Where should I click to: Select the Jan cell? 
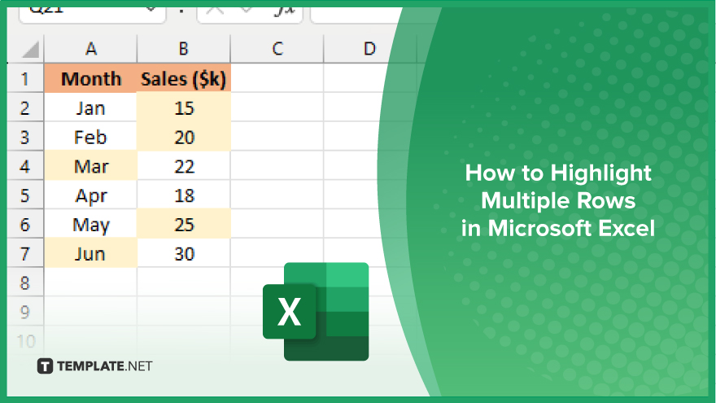click(91, 107)
